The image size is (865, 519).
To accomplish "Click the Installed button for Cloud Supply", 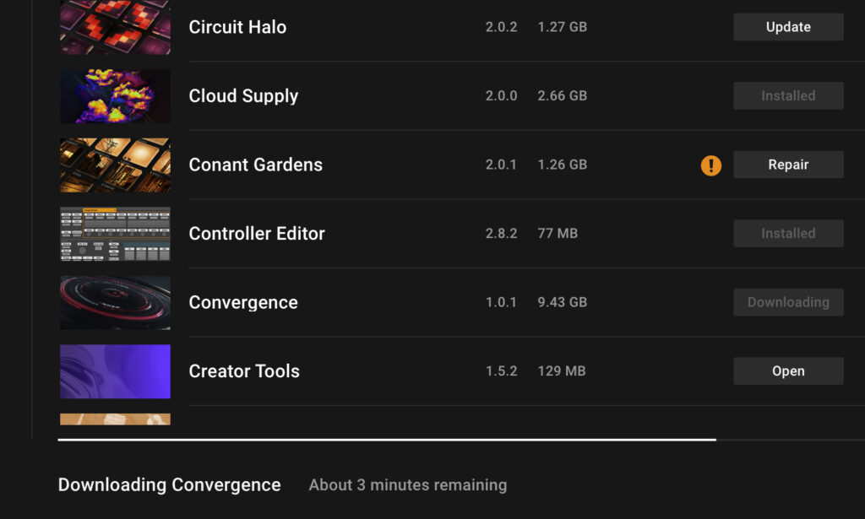I will pos(788,96).
